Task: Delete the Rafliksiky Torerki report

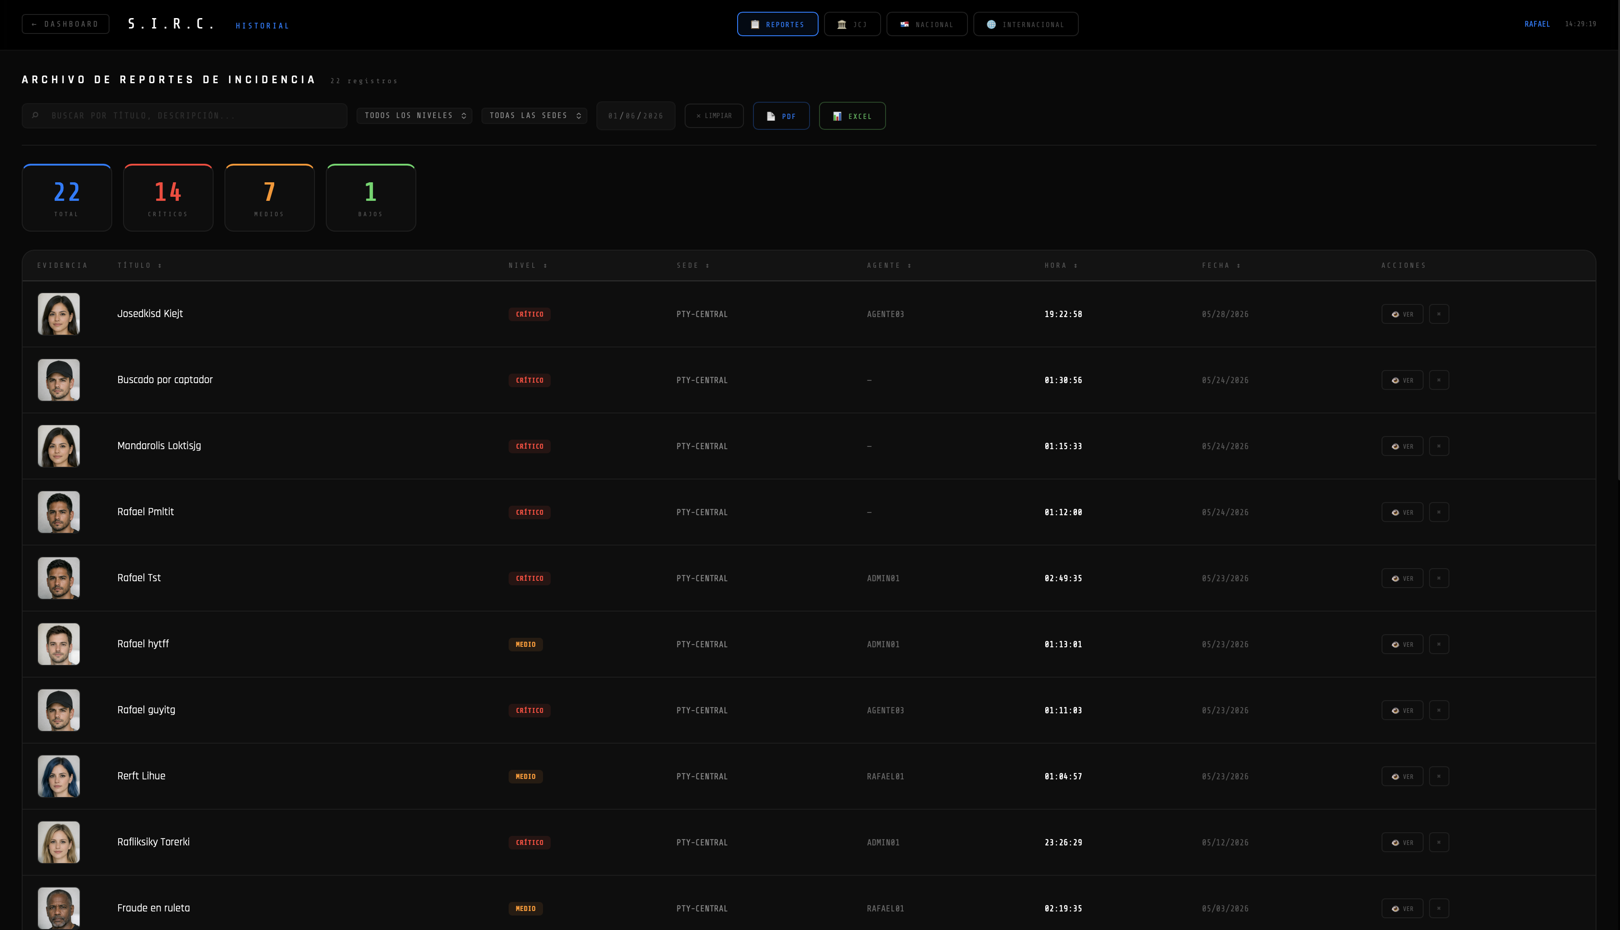Action: (x=1439, y=843)
